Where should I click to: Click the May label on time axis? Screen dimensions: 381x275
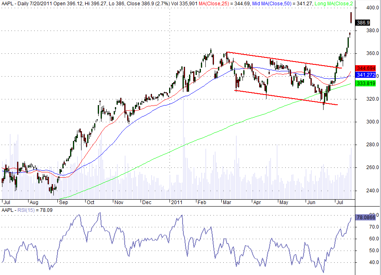[x=284, y=202]
